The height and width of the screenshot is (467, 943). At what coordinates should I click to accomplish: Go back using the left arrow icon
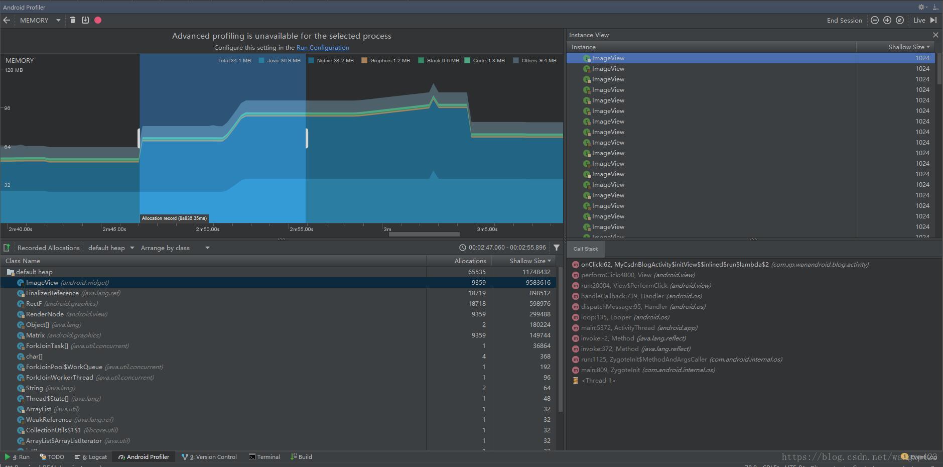point(7,20)
